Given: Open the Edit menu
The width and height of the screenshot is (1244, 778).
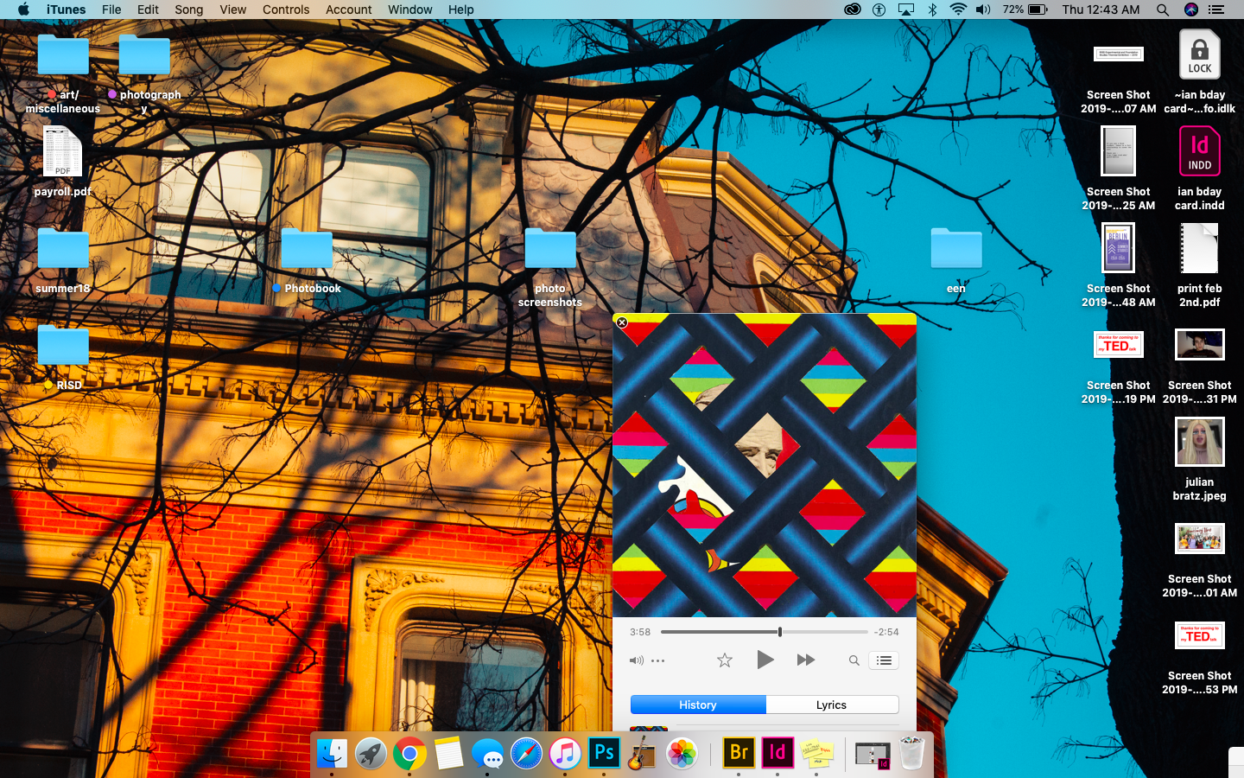Looking at the screenshot, I should (148, 10).
